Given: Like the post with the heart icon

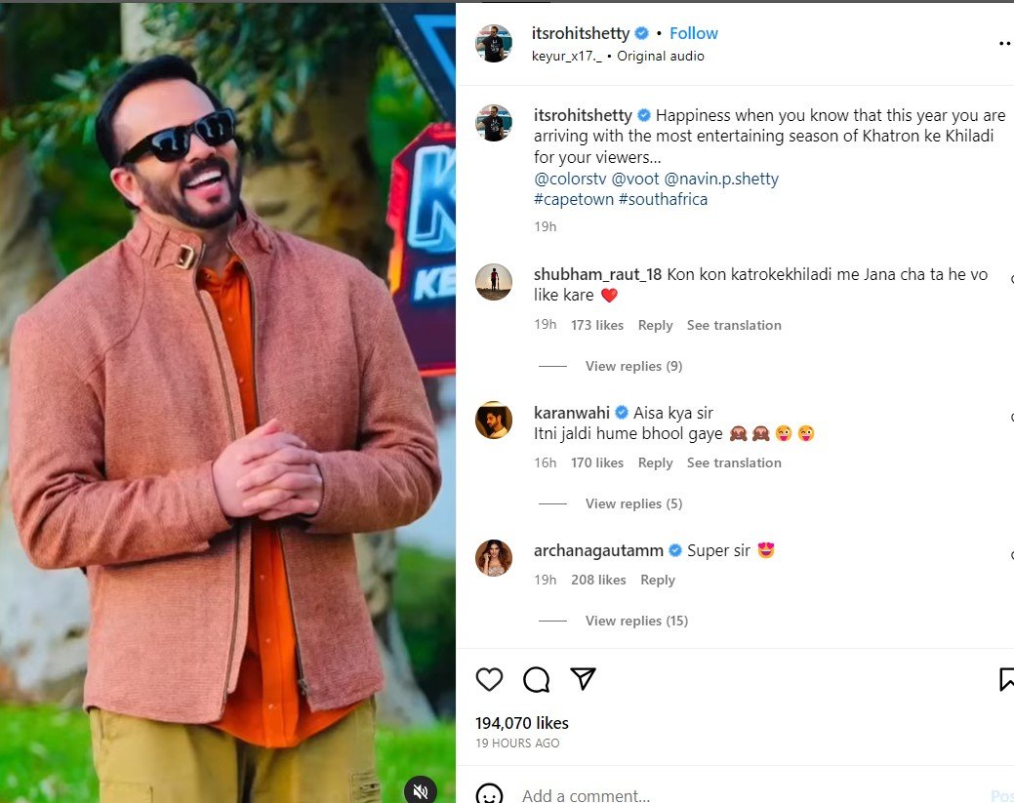Looking at the screenshot, I should [x=489, y=679].
